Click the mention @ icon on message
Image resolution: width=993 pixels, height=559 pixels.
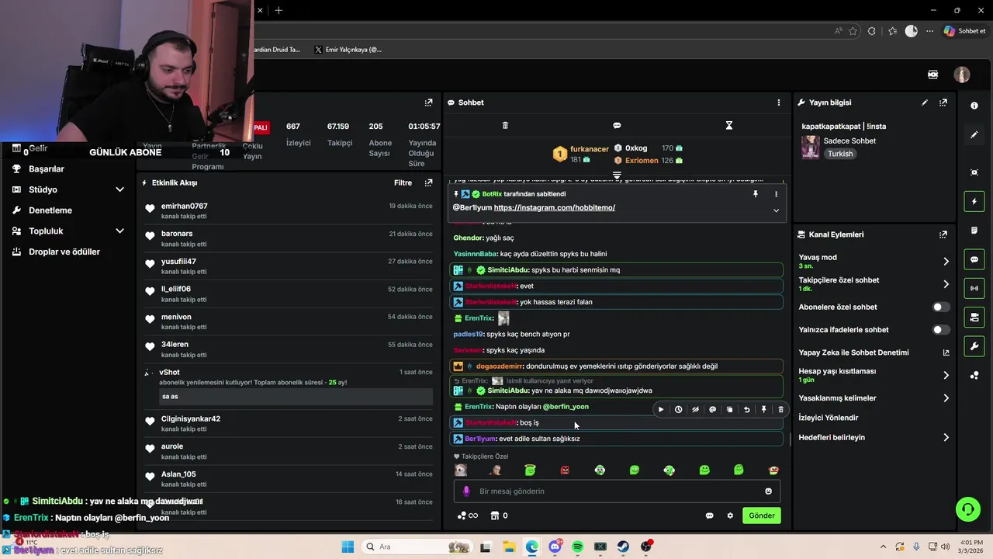coord(712,409)
